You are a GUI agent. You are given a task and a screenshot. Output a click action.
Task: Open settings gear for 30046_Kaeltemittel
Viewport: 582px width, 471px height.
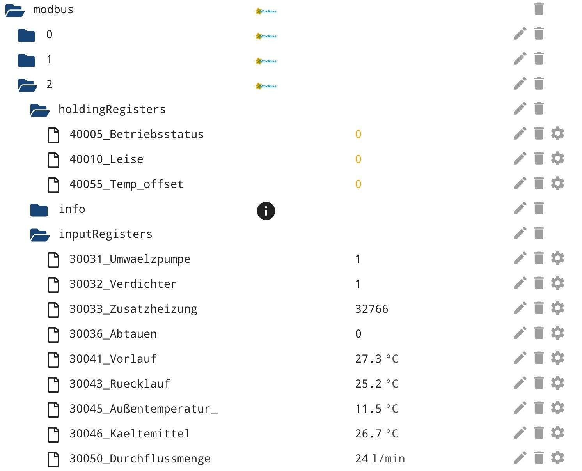click(557, 433)
